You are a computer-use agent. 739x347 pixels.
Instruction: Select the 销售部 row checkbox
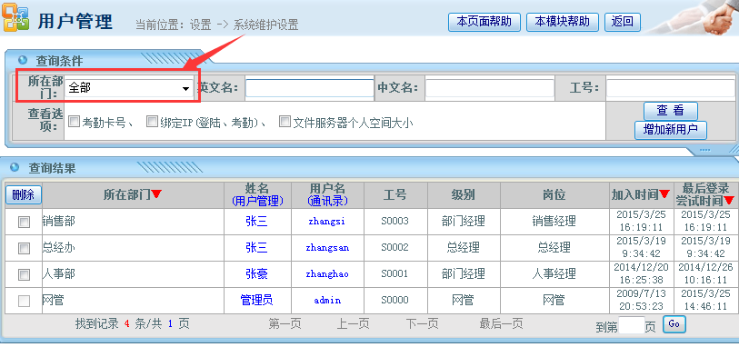(x=24, y=222)
